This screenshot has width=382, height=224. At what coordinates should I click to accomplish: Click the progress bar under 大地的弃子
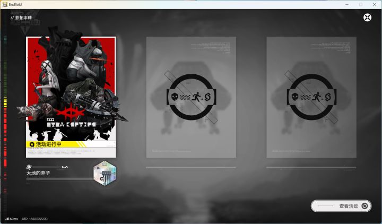pyautogui.click(x=59, y=179)
